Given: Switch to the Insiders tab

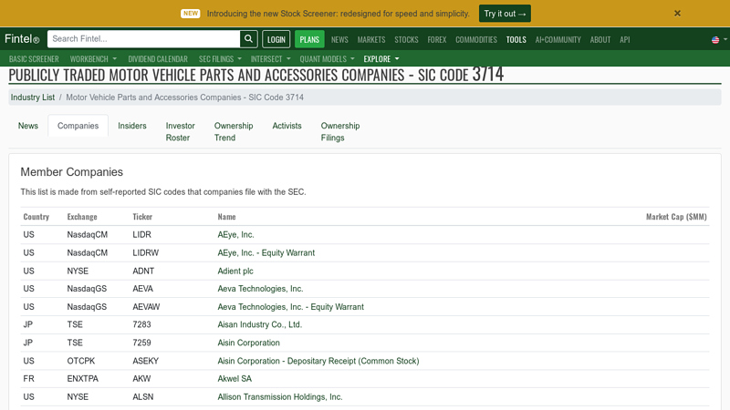Looking at the screenshot, I should coord(131,126).
